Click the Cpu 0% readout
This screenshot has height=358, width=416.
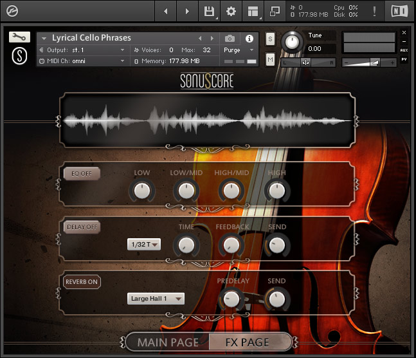click(346, 8)
